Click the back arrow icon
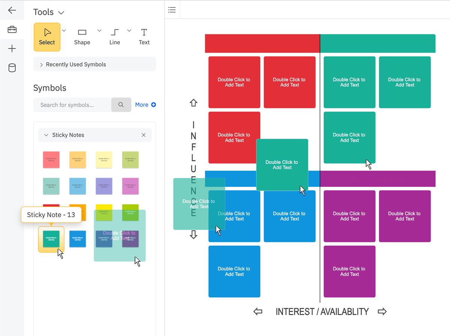450x336 pixels. click(12, 10)
